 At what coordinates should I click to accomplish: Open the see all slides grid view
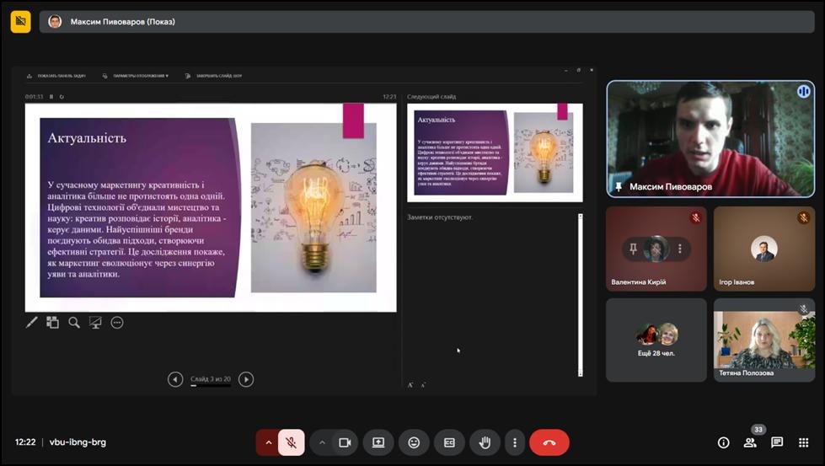(53, 322)
